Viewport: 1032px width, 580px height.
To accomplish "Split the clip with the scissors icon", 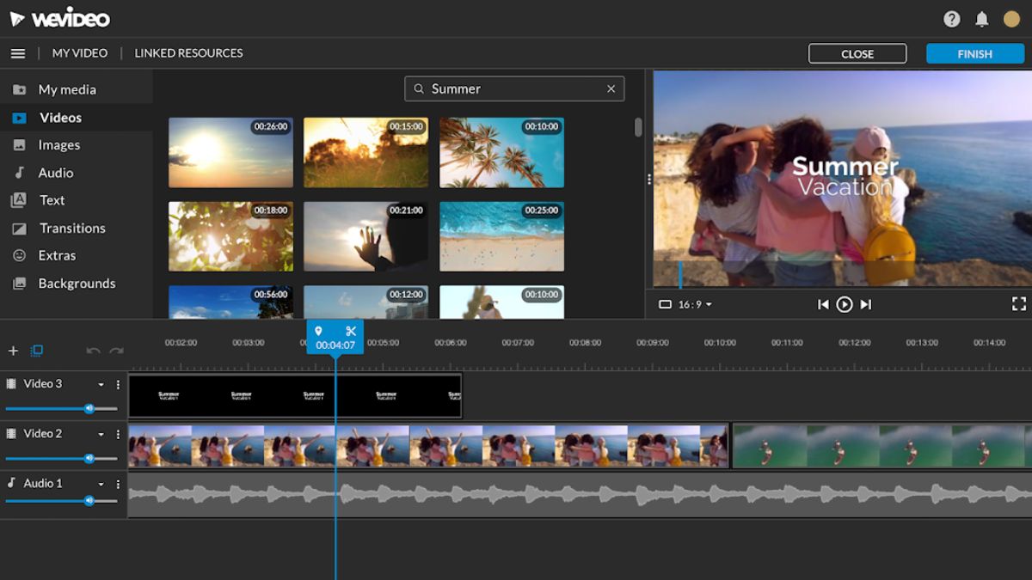I will tap(351, 331).
